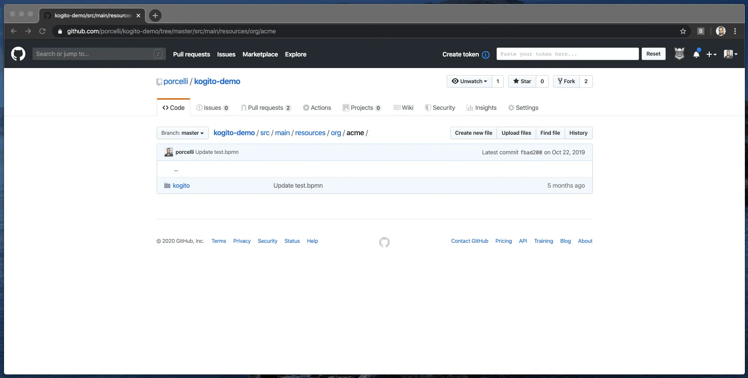
Task: Open Issues in top navigation
Action: tap(226, 54)
